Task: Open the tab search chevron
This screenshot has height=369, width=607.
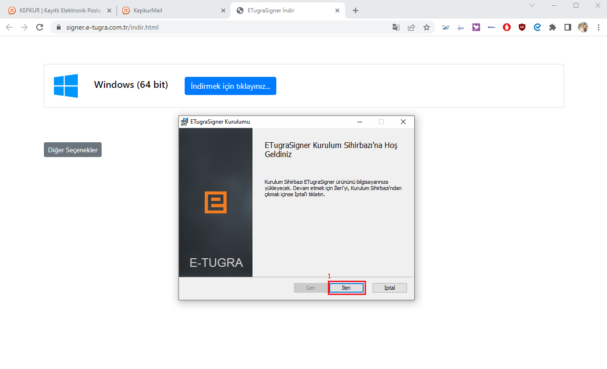Action: (x=532, y=5)
